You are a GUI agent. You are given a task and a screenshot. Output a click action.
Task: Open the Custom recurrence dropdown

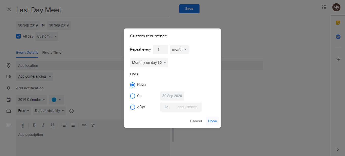47,36
